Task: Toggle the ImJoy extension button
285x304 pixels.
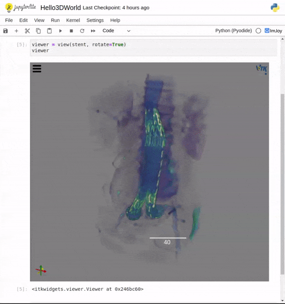Action: [x=273, y=31]
